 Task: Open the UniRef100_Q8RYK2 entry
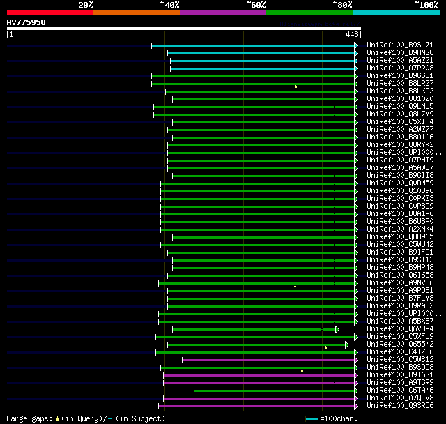point(400,145)
